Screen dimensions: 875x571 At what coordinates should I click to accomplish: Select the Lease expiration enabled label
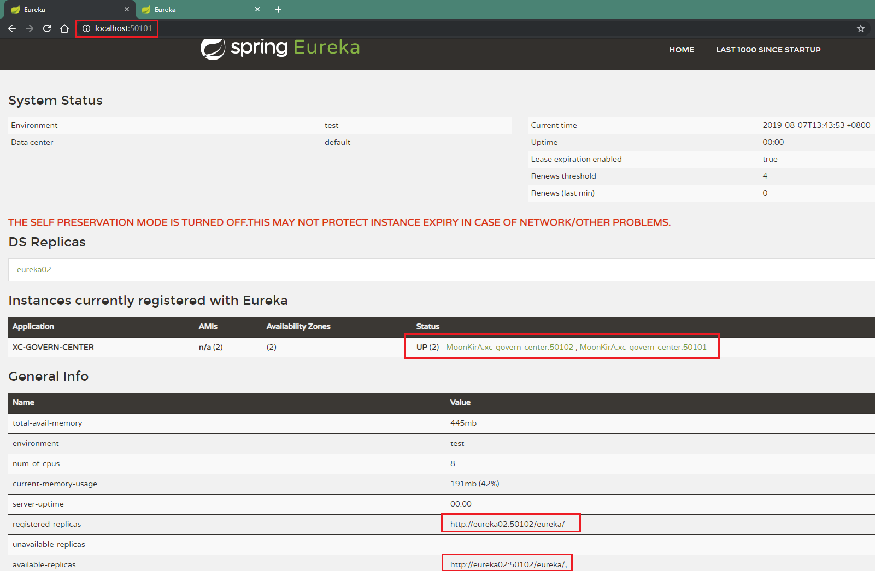point(577,159)
